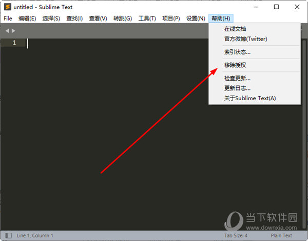Click the vertical scrollbar of editor
Viewport: 308px width, 241px height.
pyautogui.click(x=304, y=134)
